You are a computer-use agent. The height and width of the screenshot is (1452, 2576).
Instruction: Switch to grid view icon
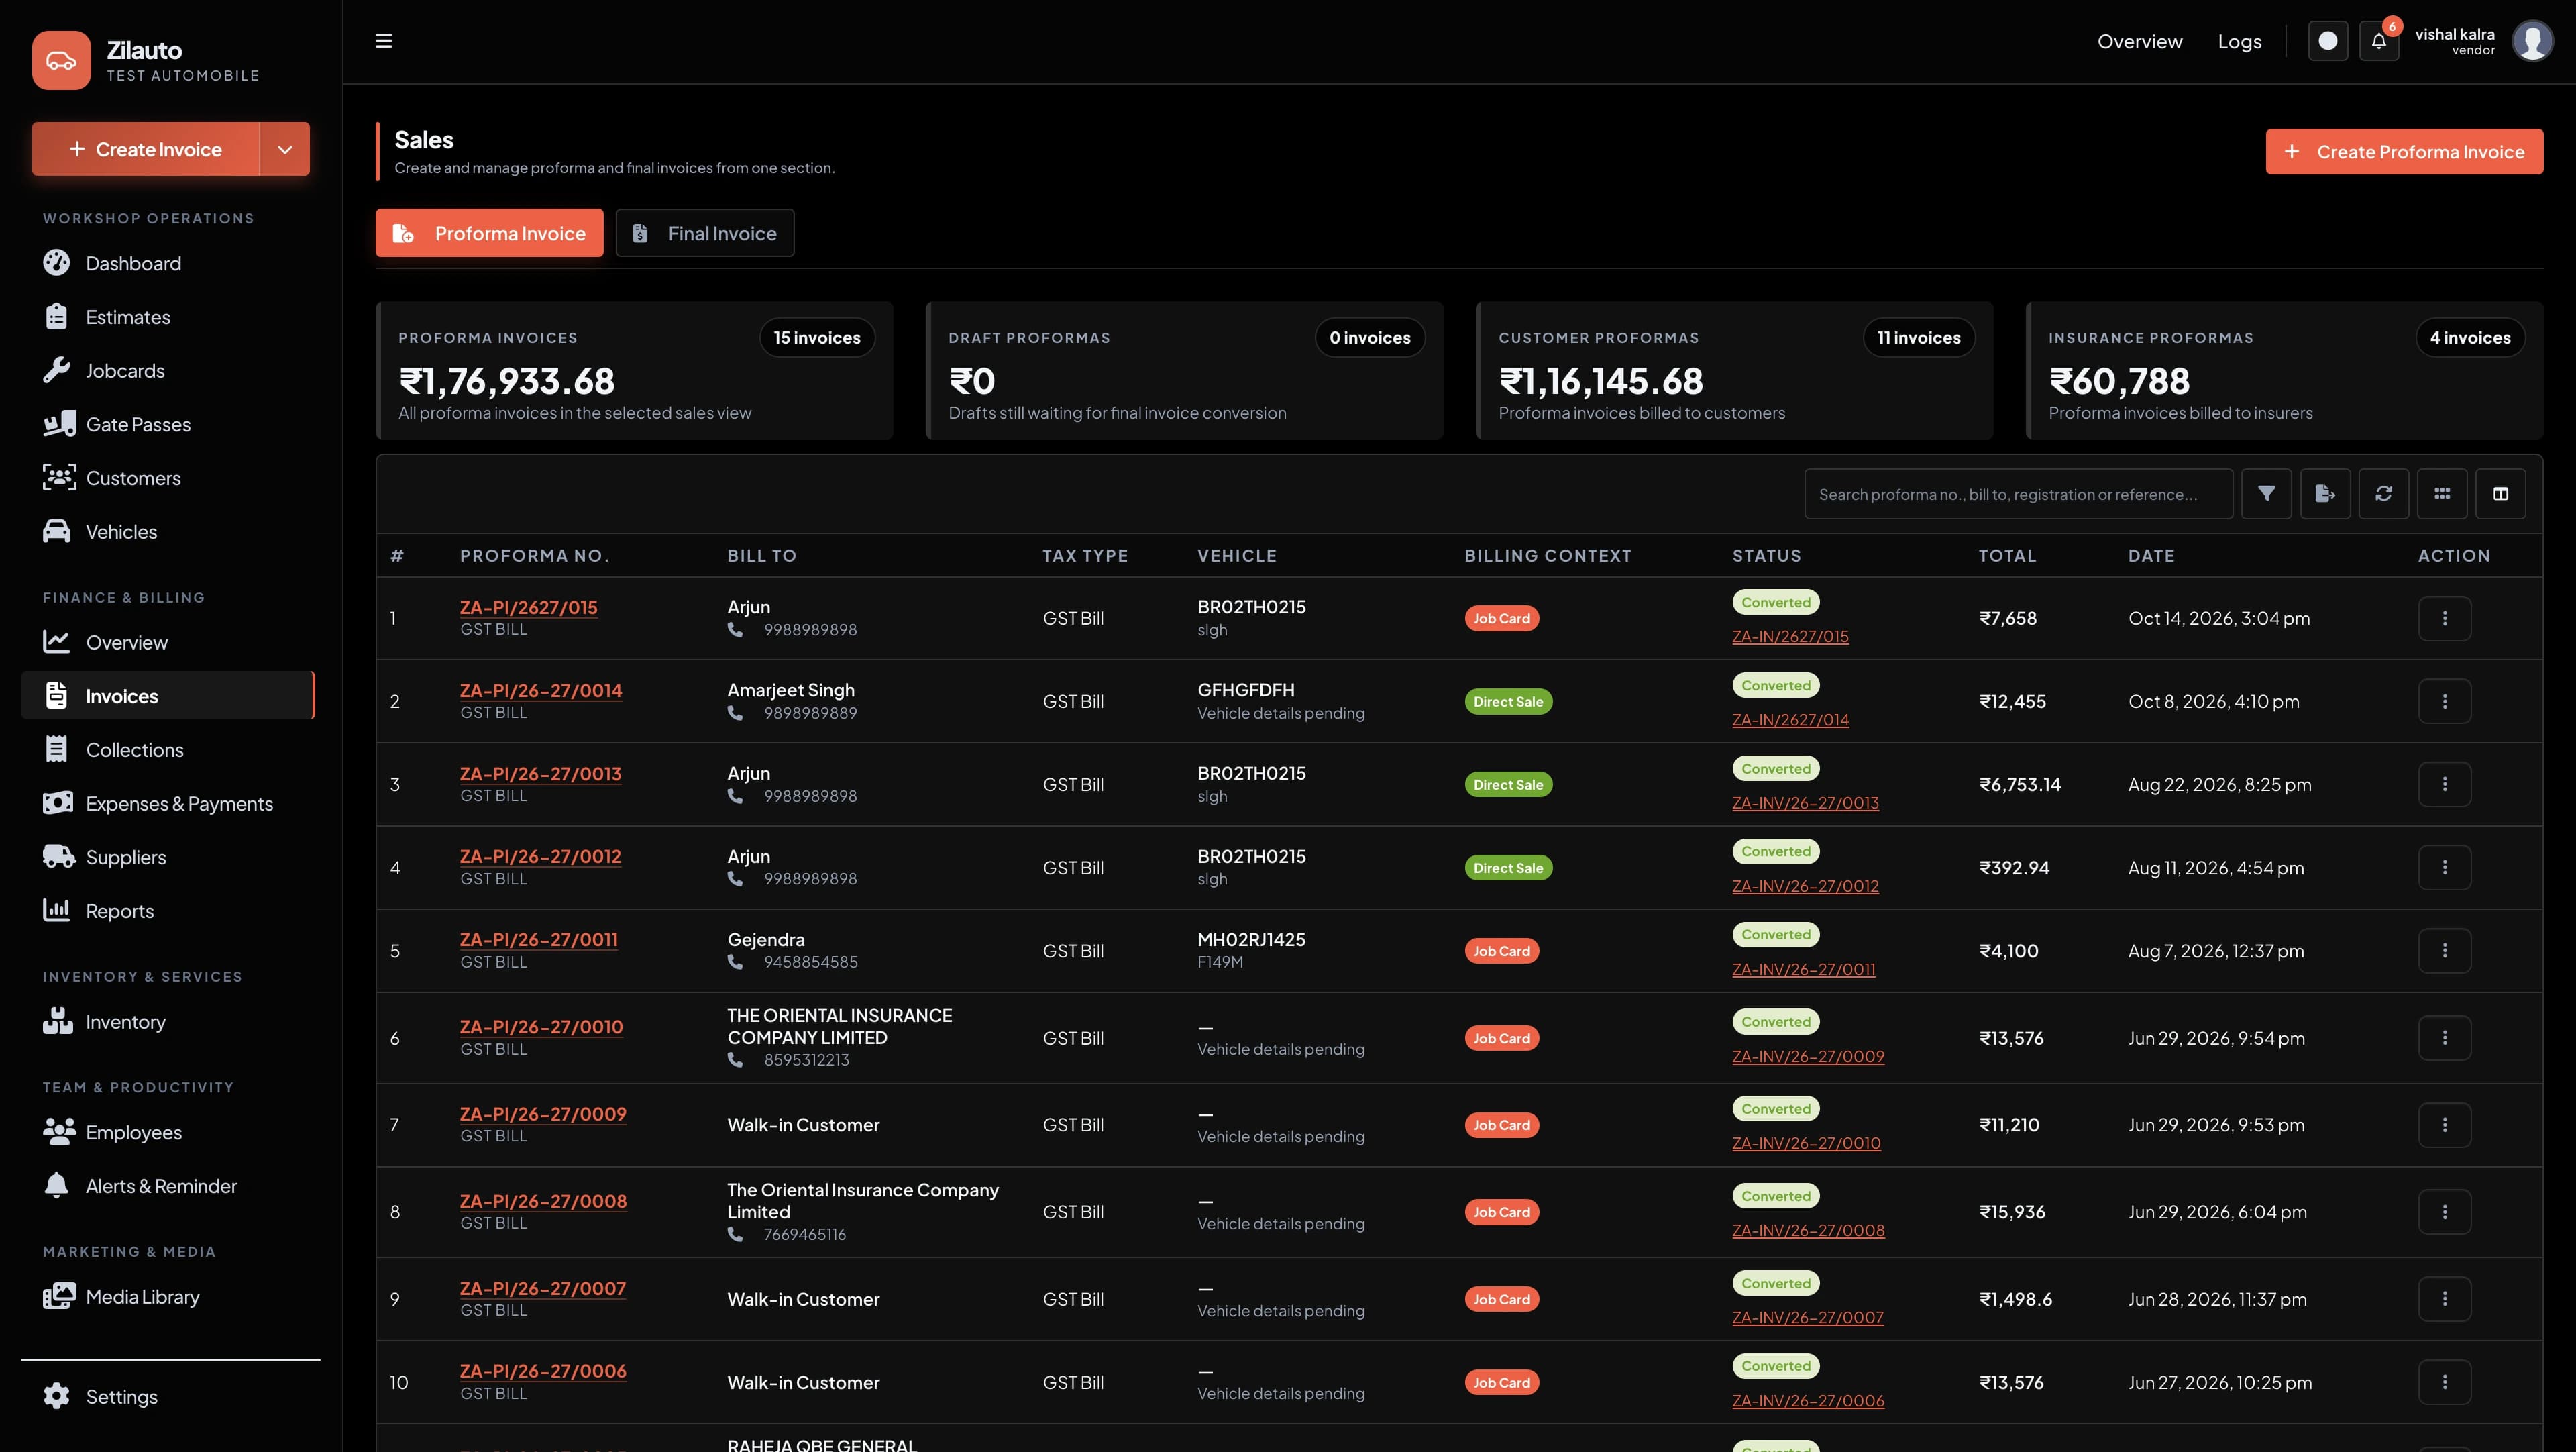click(x=2442, y=494)
